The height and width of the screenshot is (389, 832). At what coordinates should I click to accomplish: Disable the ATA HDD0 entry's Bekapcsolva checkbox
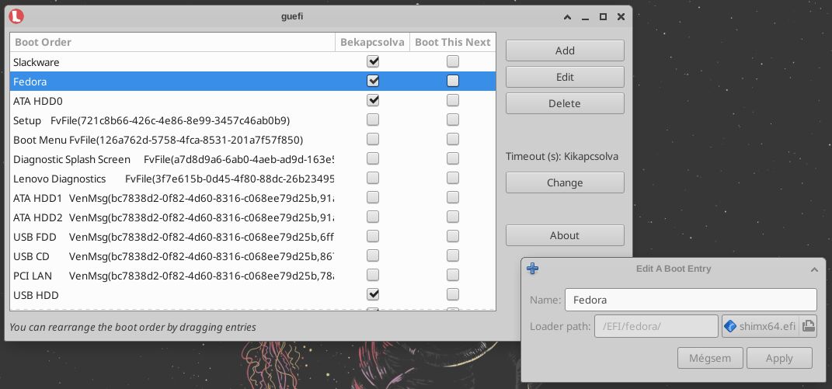pyautogui.click(x=373, y=99)
